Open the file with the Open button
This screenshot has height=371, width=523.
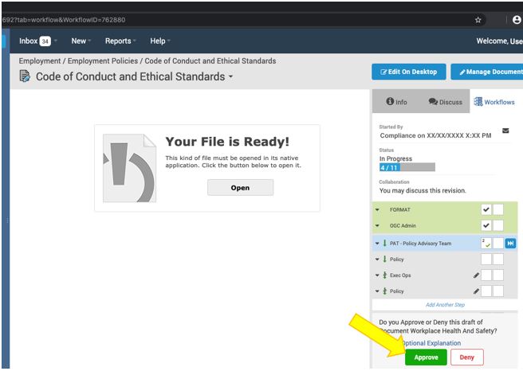point(240,188)
